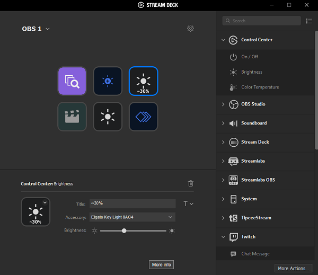Click the search magnifier icon
This screenshot has height=275, width=318.
(x=228, y=21)
